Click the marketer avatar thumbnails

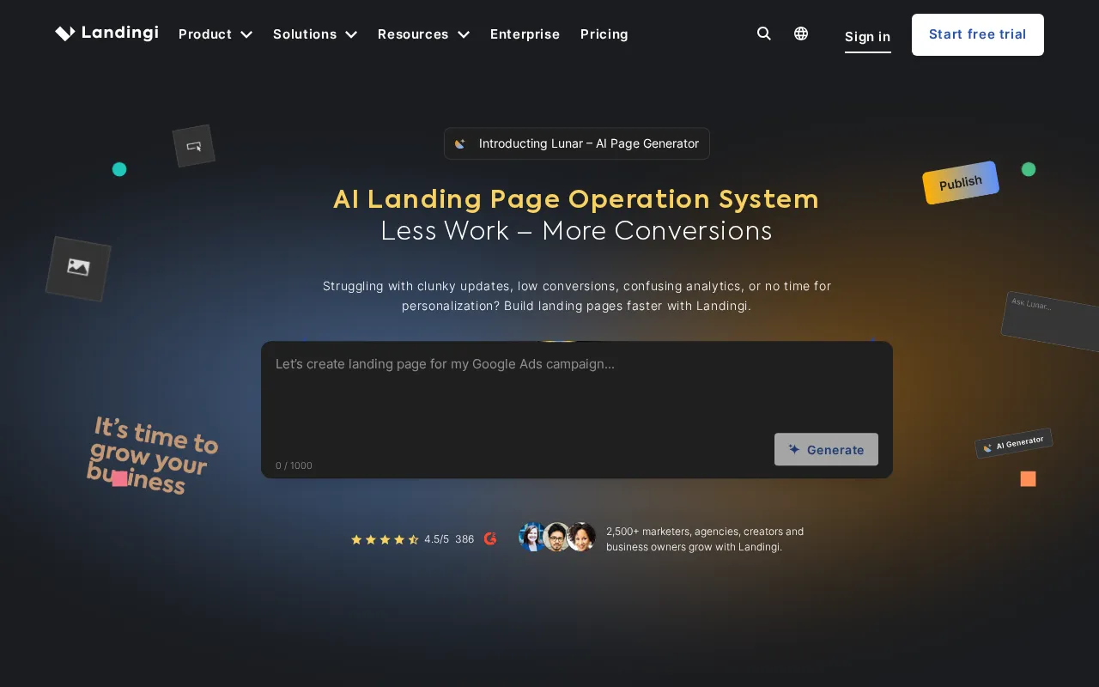coord(557,537)
